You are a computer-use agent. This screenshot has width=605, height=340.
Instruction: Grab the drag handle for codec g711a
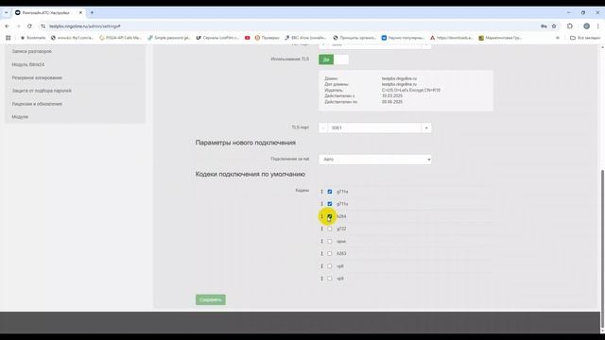(321, 192)
